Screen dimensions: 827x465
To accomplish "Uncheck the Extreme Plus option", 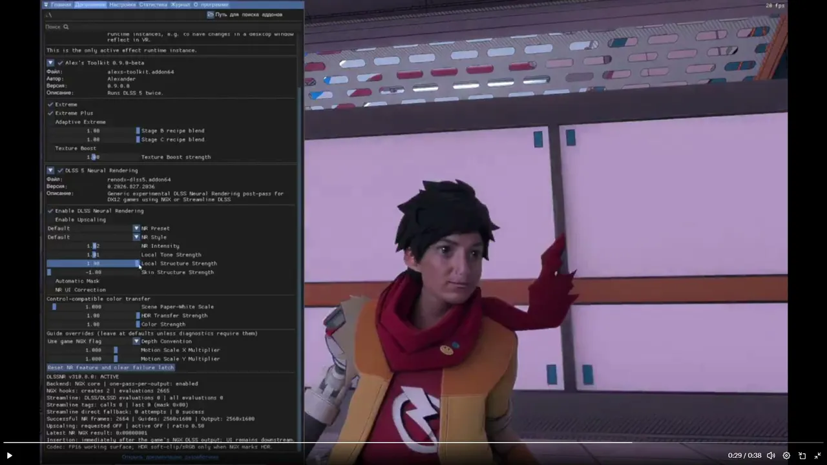I will (x=50, y=113).
